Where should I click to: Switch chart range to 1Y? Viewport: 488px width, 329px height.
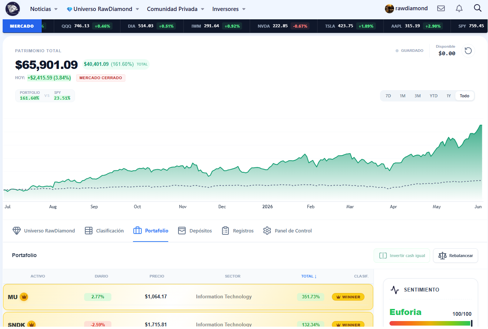coord(449,96)
